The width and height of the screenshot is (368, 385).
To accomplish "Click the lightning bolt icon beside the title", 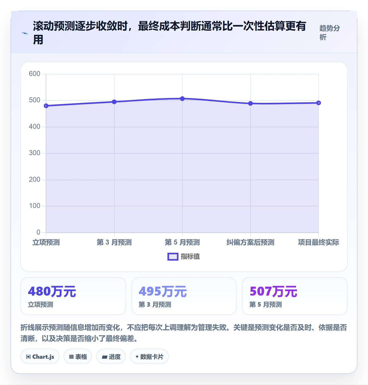I will click(25, 33).
